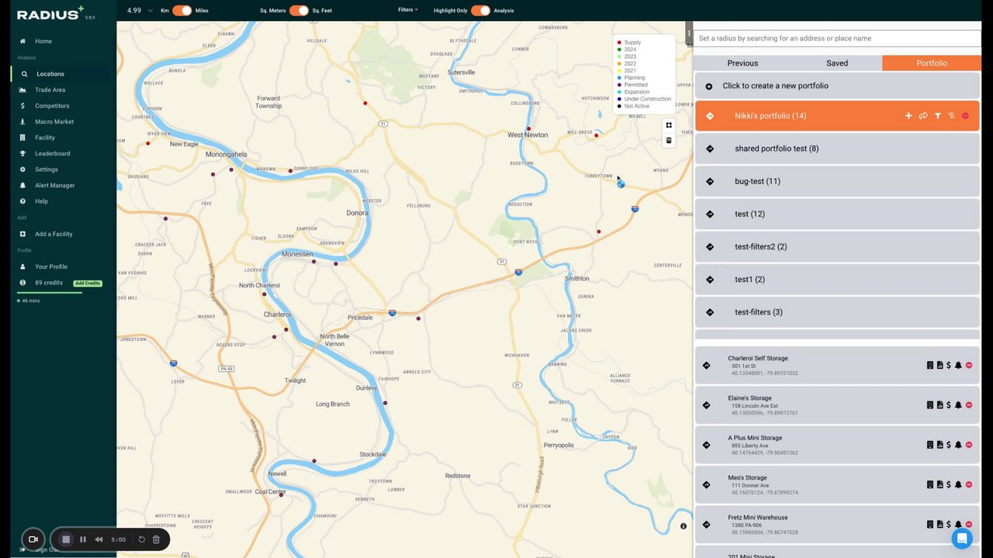Select the Charleroi Self Storage navigate diamond icon
Viewport: 993px width, 558px height.
706,366
